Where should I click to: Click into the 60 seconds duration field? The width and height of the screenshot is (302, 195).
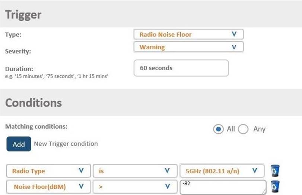coord(181,68)
